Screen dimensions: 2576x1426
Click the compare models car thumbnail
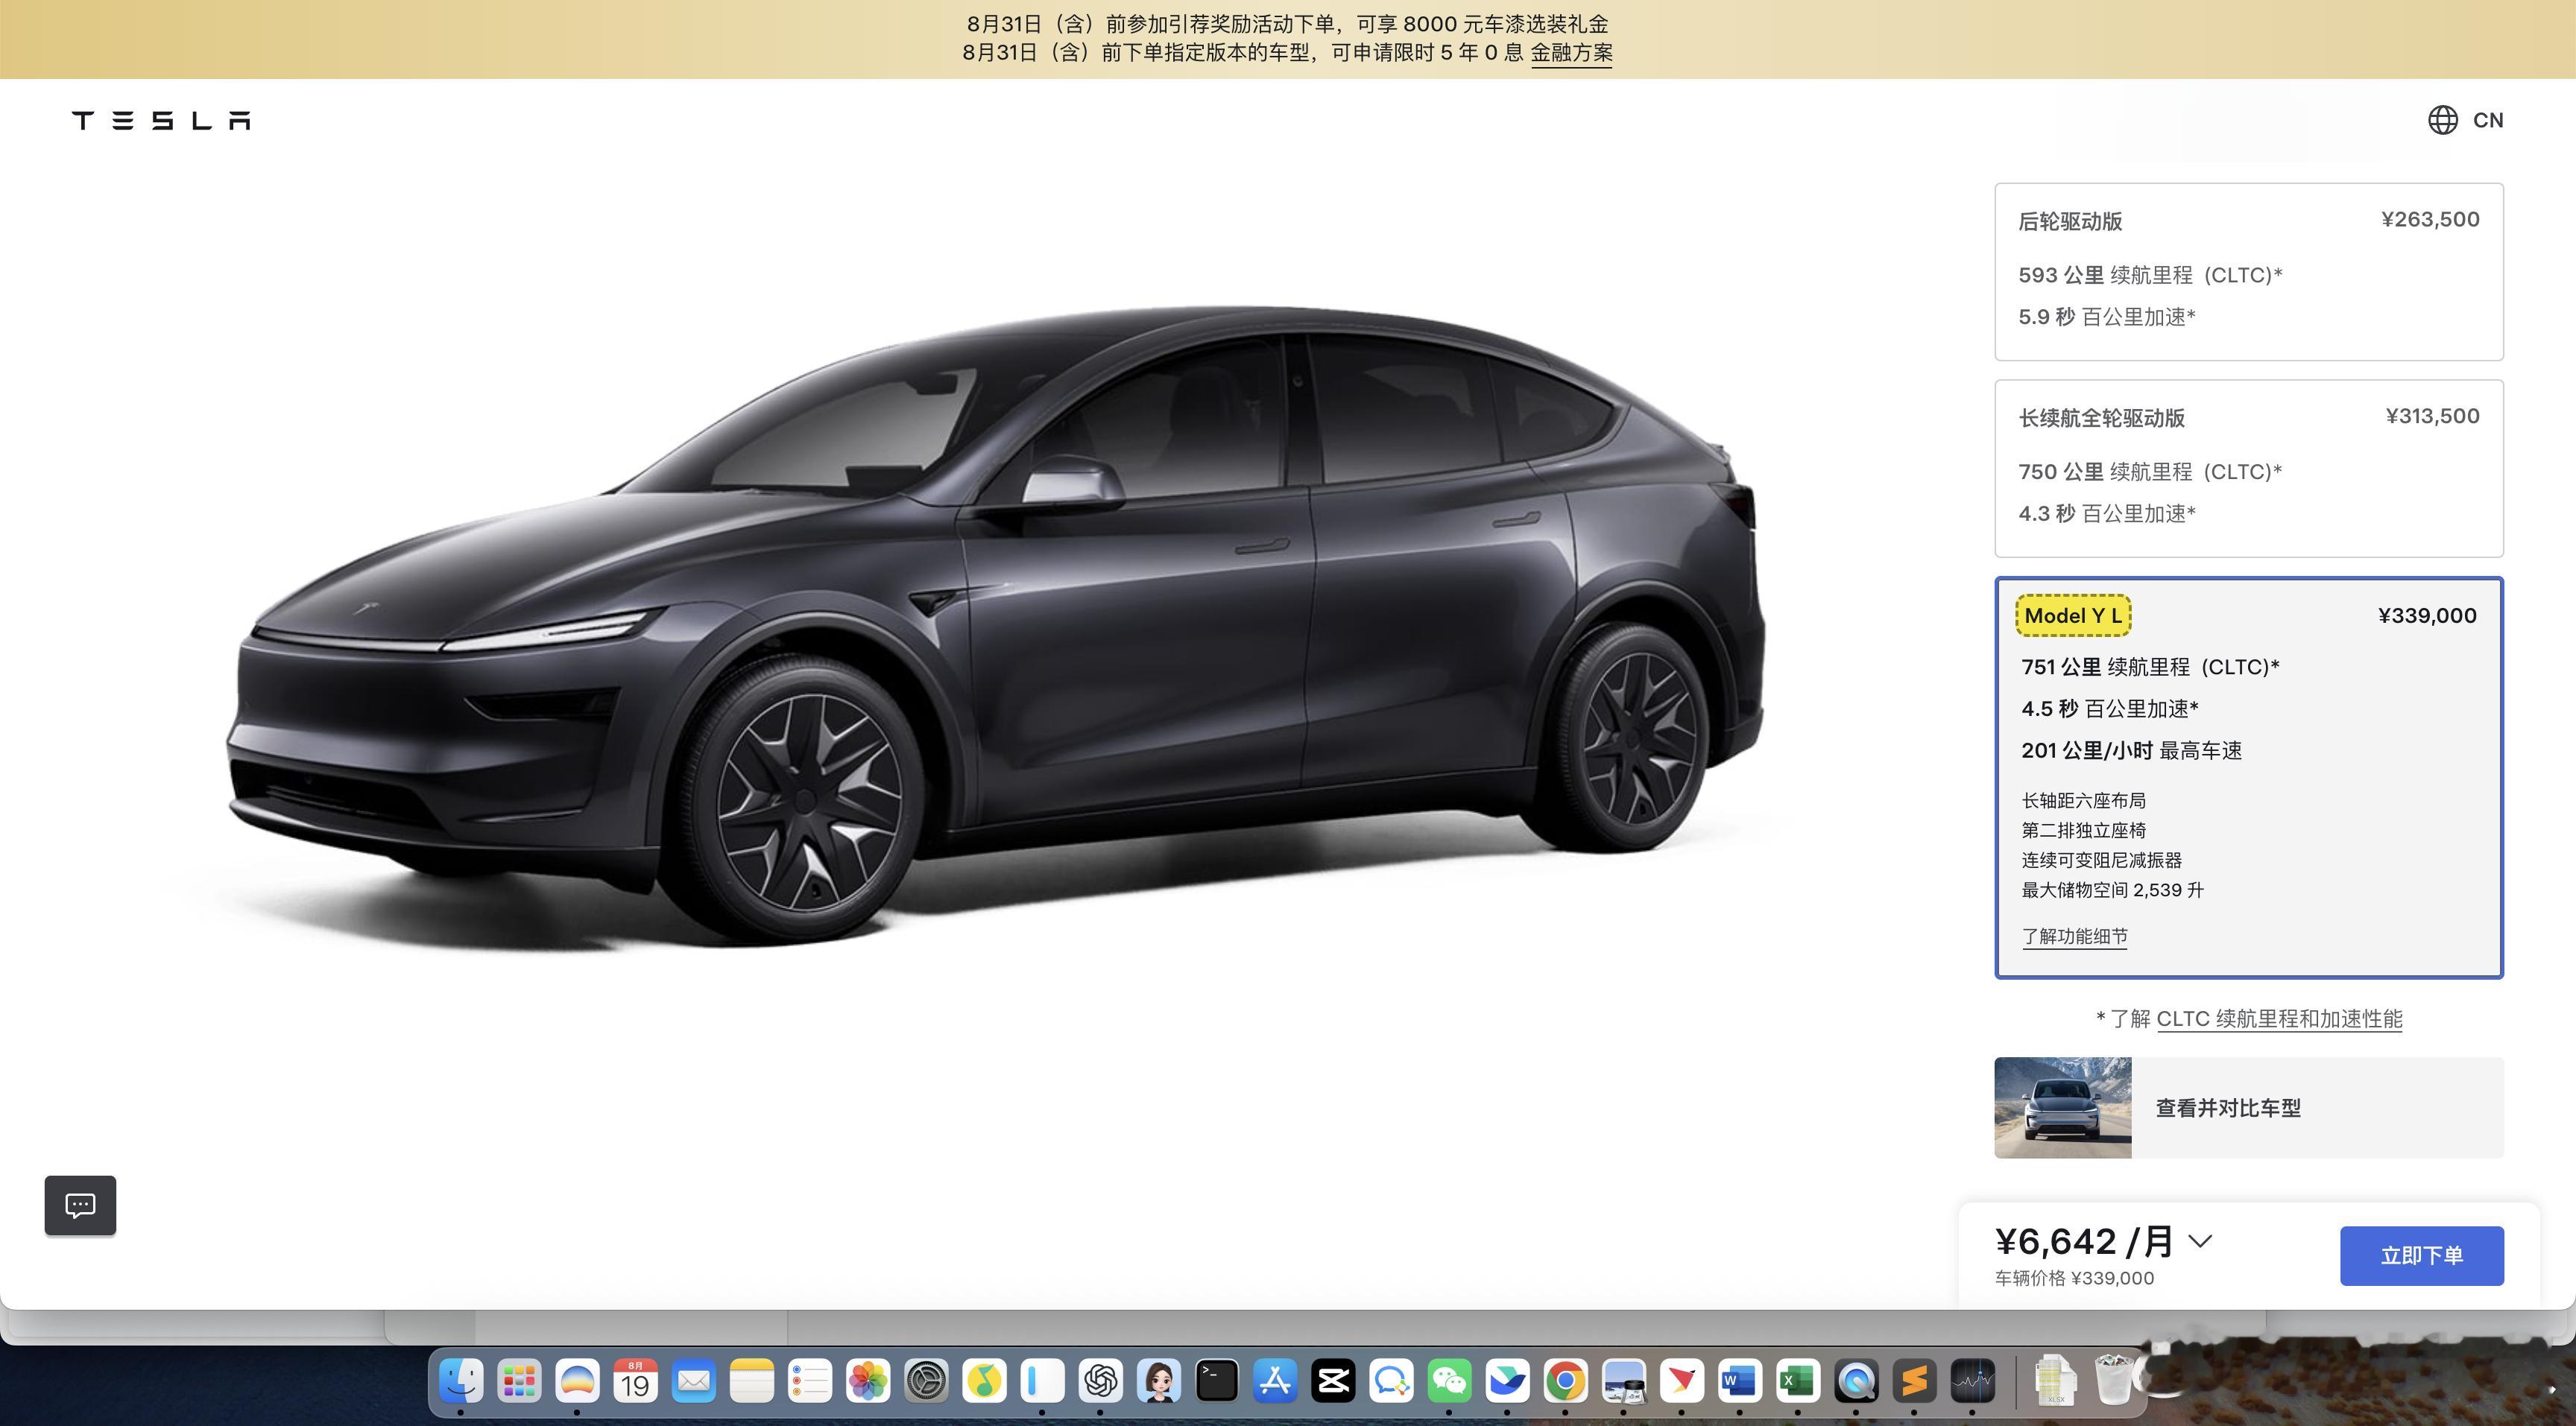tap(2063, 1108)
